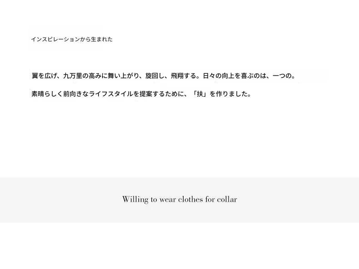Screen dimensions: 359x269
Task: Click the word 素晴らしく
Action: pyautogui.click(x=47, y=94)
